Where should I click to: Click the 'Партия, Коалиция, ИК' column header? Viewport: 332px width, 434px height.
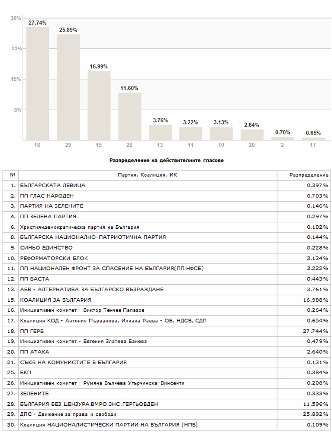point(147,175)
